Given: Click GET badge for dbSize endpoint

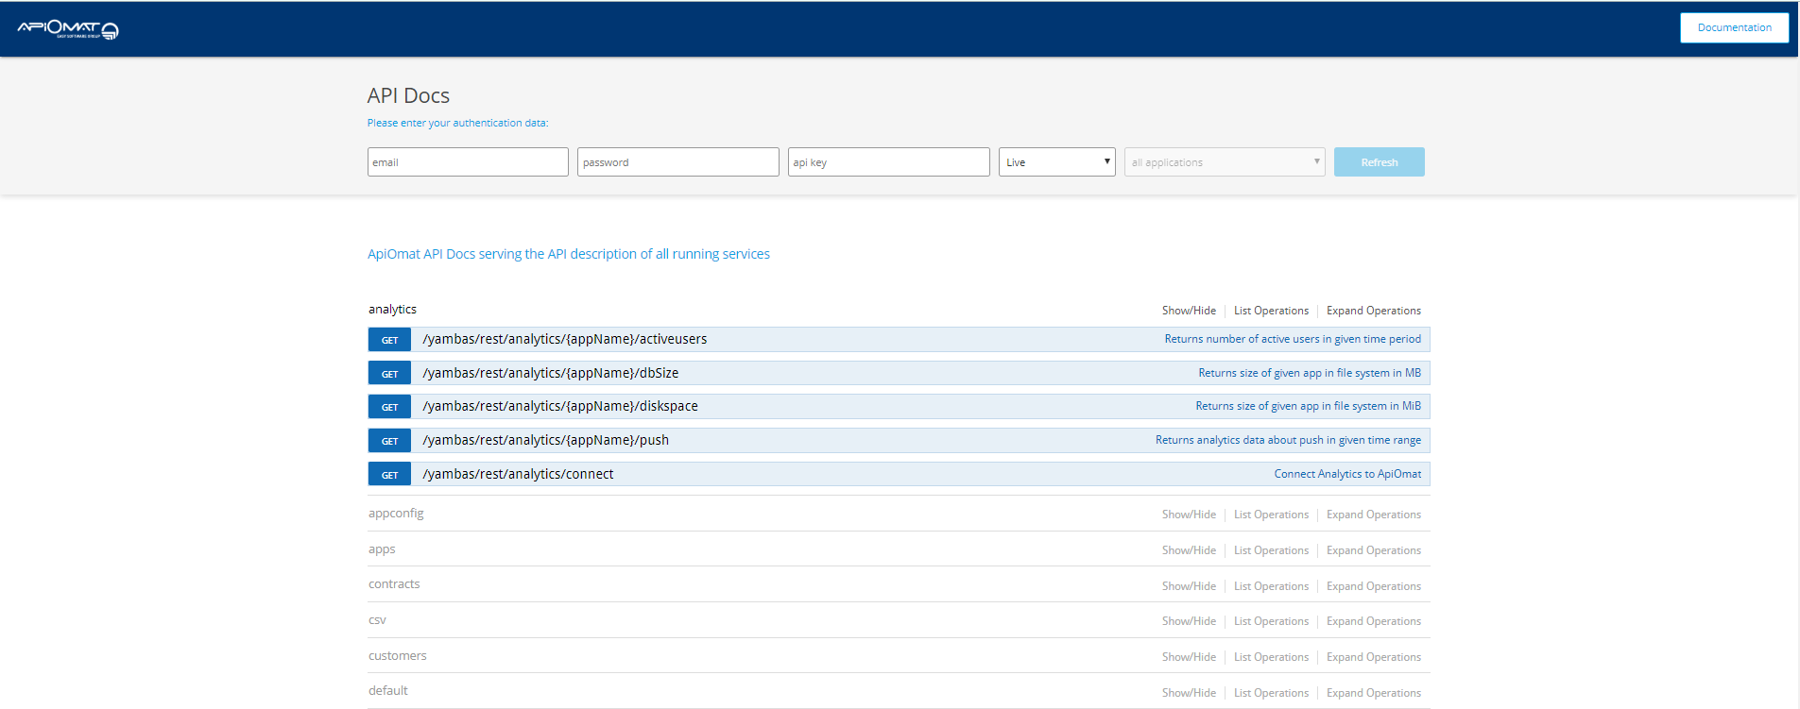Looking at the screenshot, I should pyautogui.click(x=389, y=374).
